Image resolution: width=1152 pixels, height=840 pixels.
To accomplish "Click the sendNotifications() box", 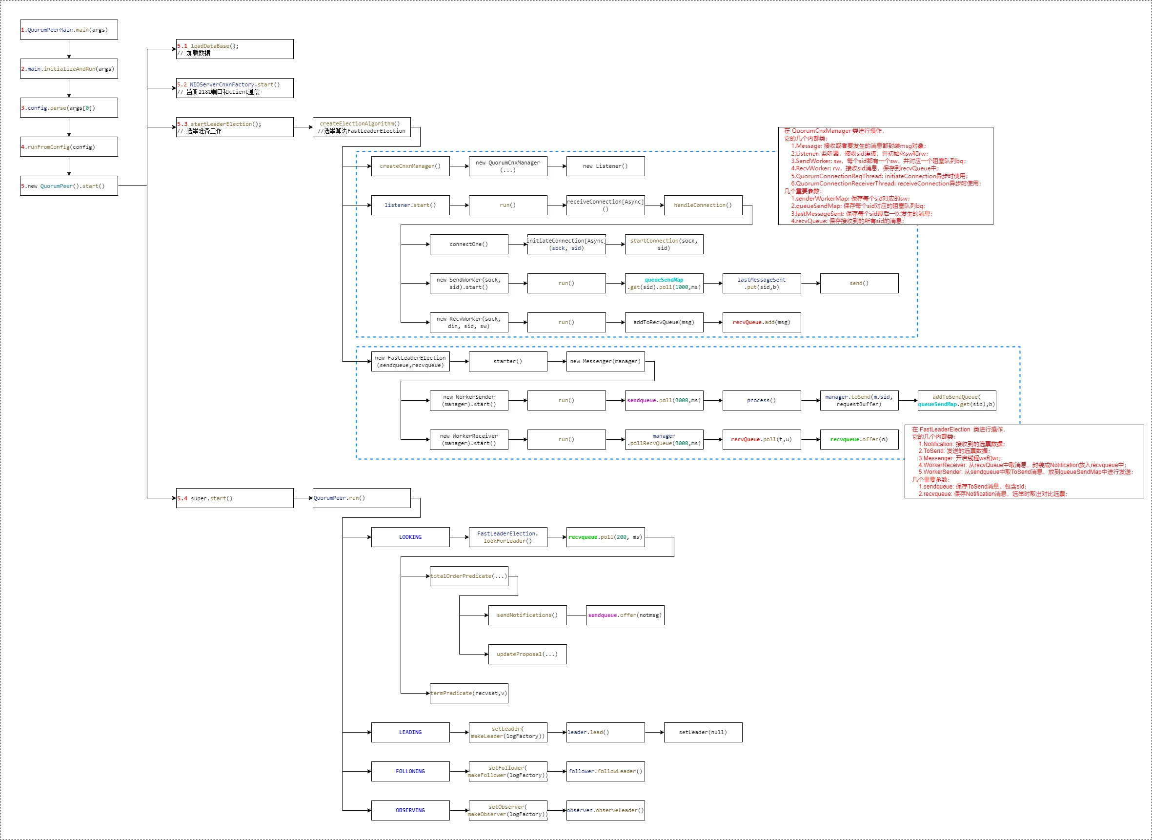I will pos(527,615).
